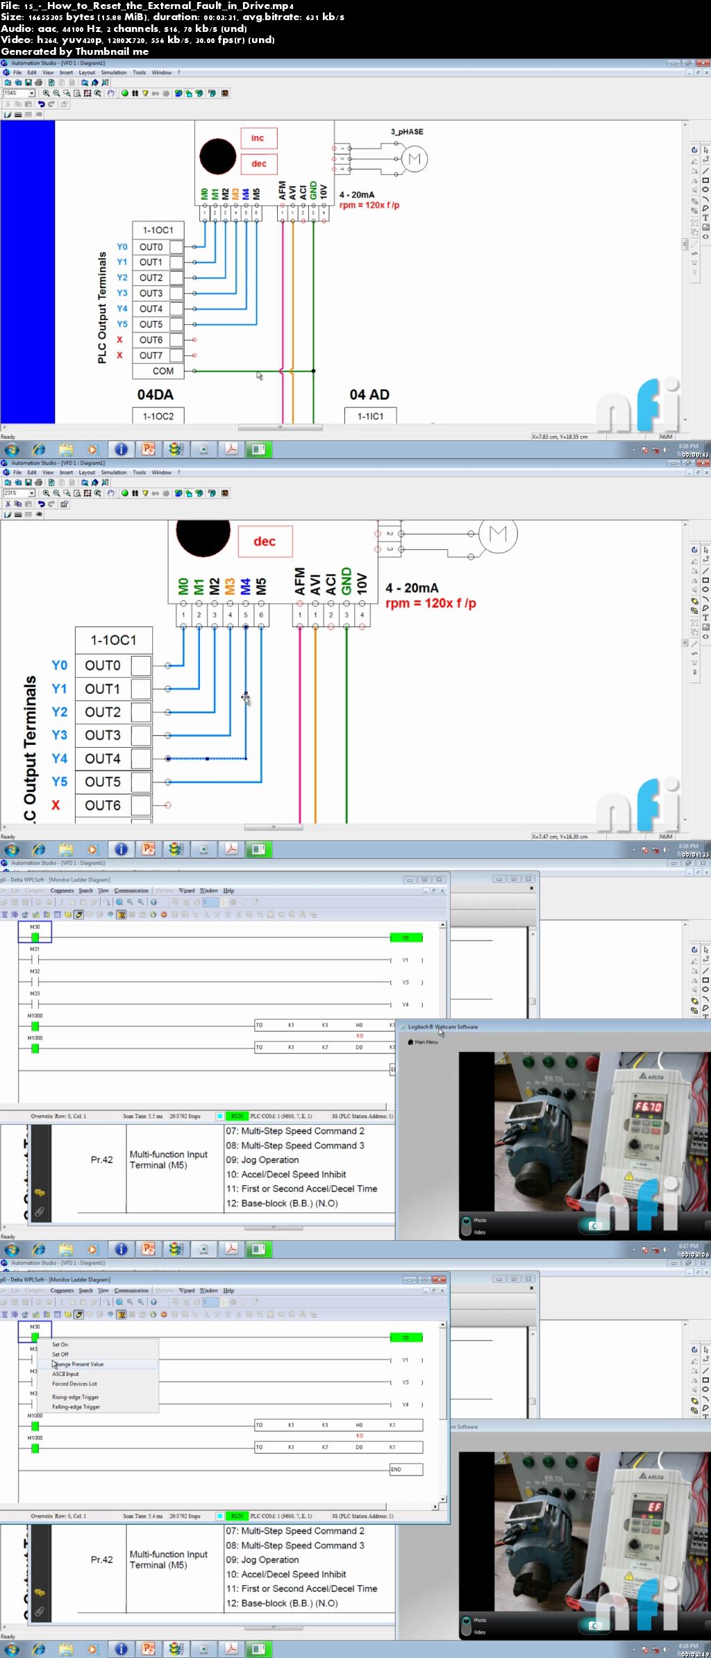
Task: Click the WPLSoft zoom magnifier icon, third frame
Action: tap(119, 902)
